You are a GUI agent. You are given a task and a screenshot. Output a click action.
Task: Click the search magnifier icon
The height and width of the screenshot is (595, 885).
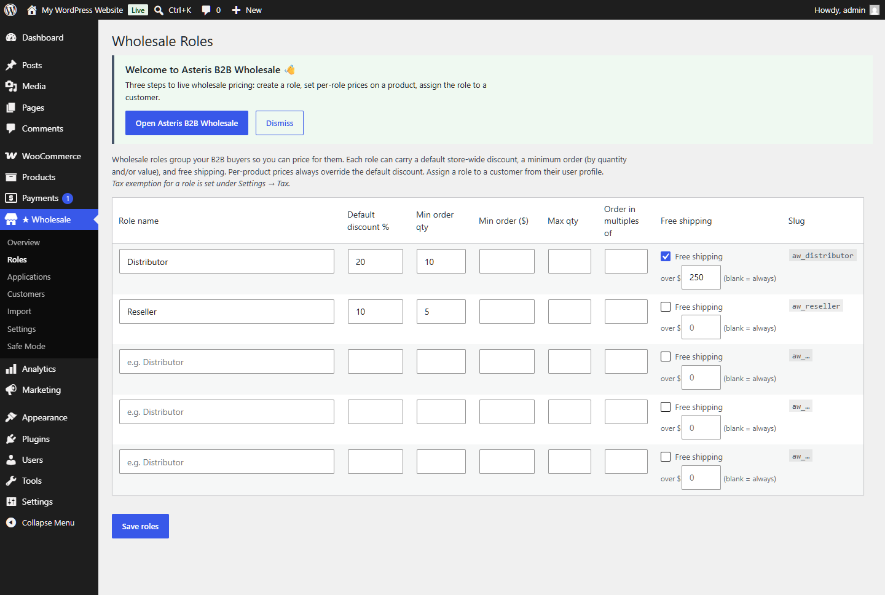pos(159,10)
